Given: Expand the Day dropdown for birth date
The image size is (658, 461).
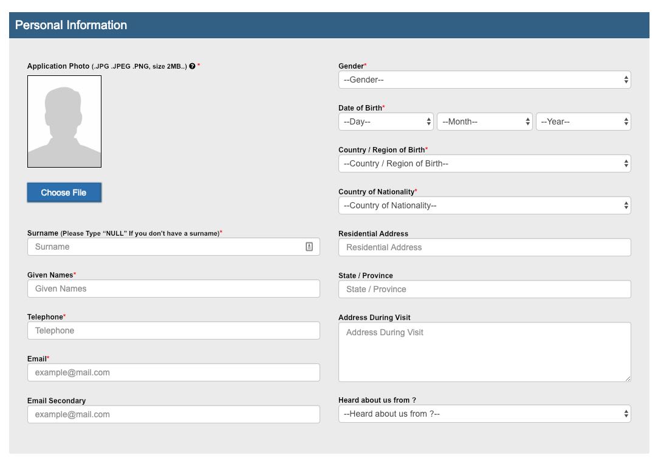Looking at the screenshot, I should (385, 121).
